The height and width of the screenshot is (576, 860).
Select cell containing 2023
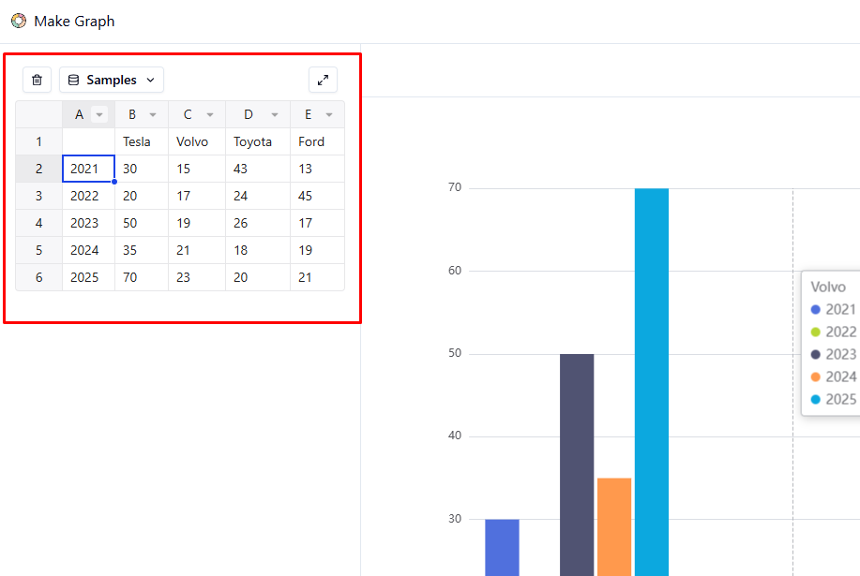(x=88, y=223)
